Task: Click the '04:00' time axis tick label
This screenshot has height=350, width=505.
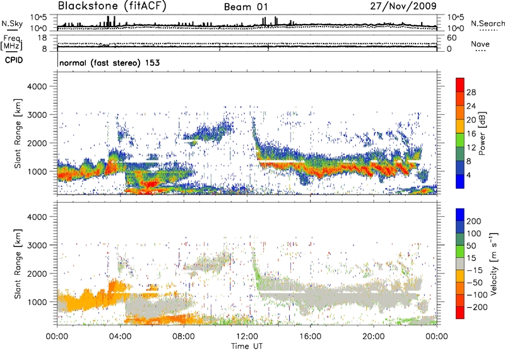Action: point(120,337)
